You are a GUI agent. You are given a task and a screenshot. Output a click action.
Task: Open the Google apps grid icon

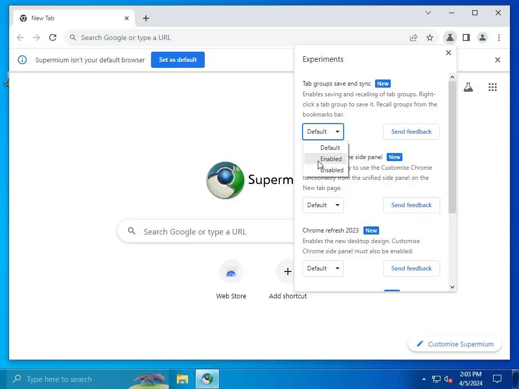(493, 87)
